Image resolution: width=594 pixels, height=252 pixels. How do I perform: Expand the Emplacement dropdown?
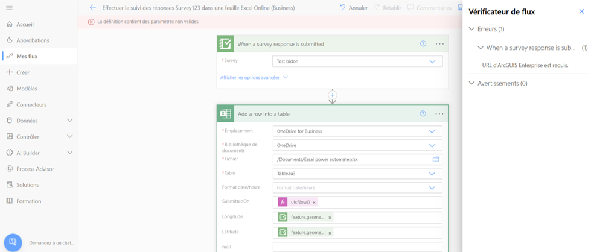432,131
